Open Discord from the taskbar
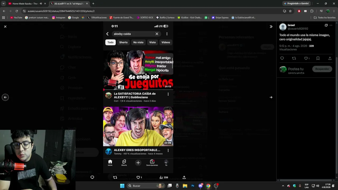The width and height of the screenshot is (338, 190). tap(201, 186)
